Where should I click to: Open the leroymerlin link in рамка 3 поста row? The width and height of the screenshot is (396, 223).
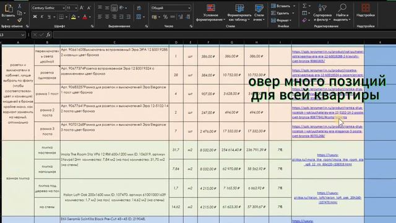[328, 131]
